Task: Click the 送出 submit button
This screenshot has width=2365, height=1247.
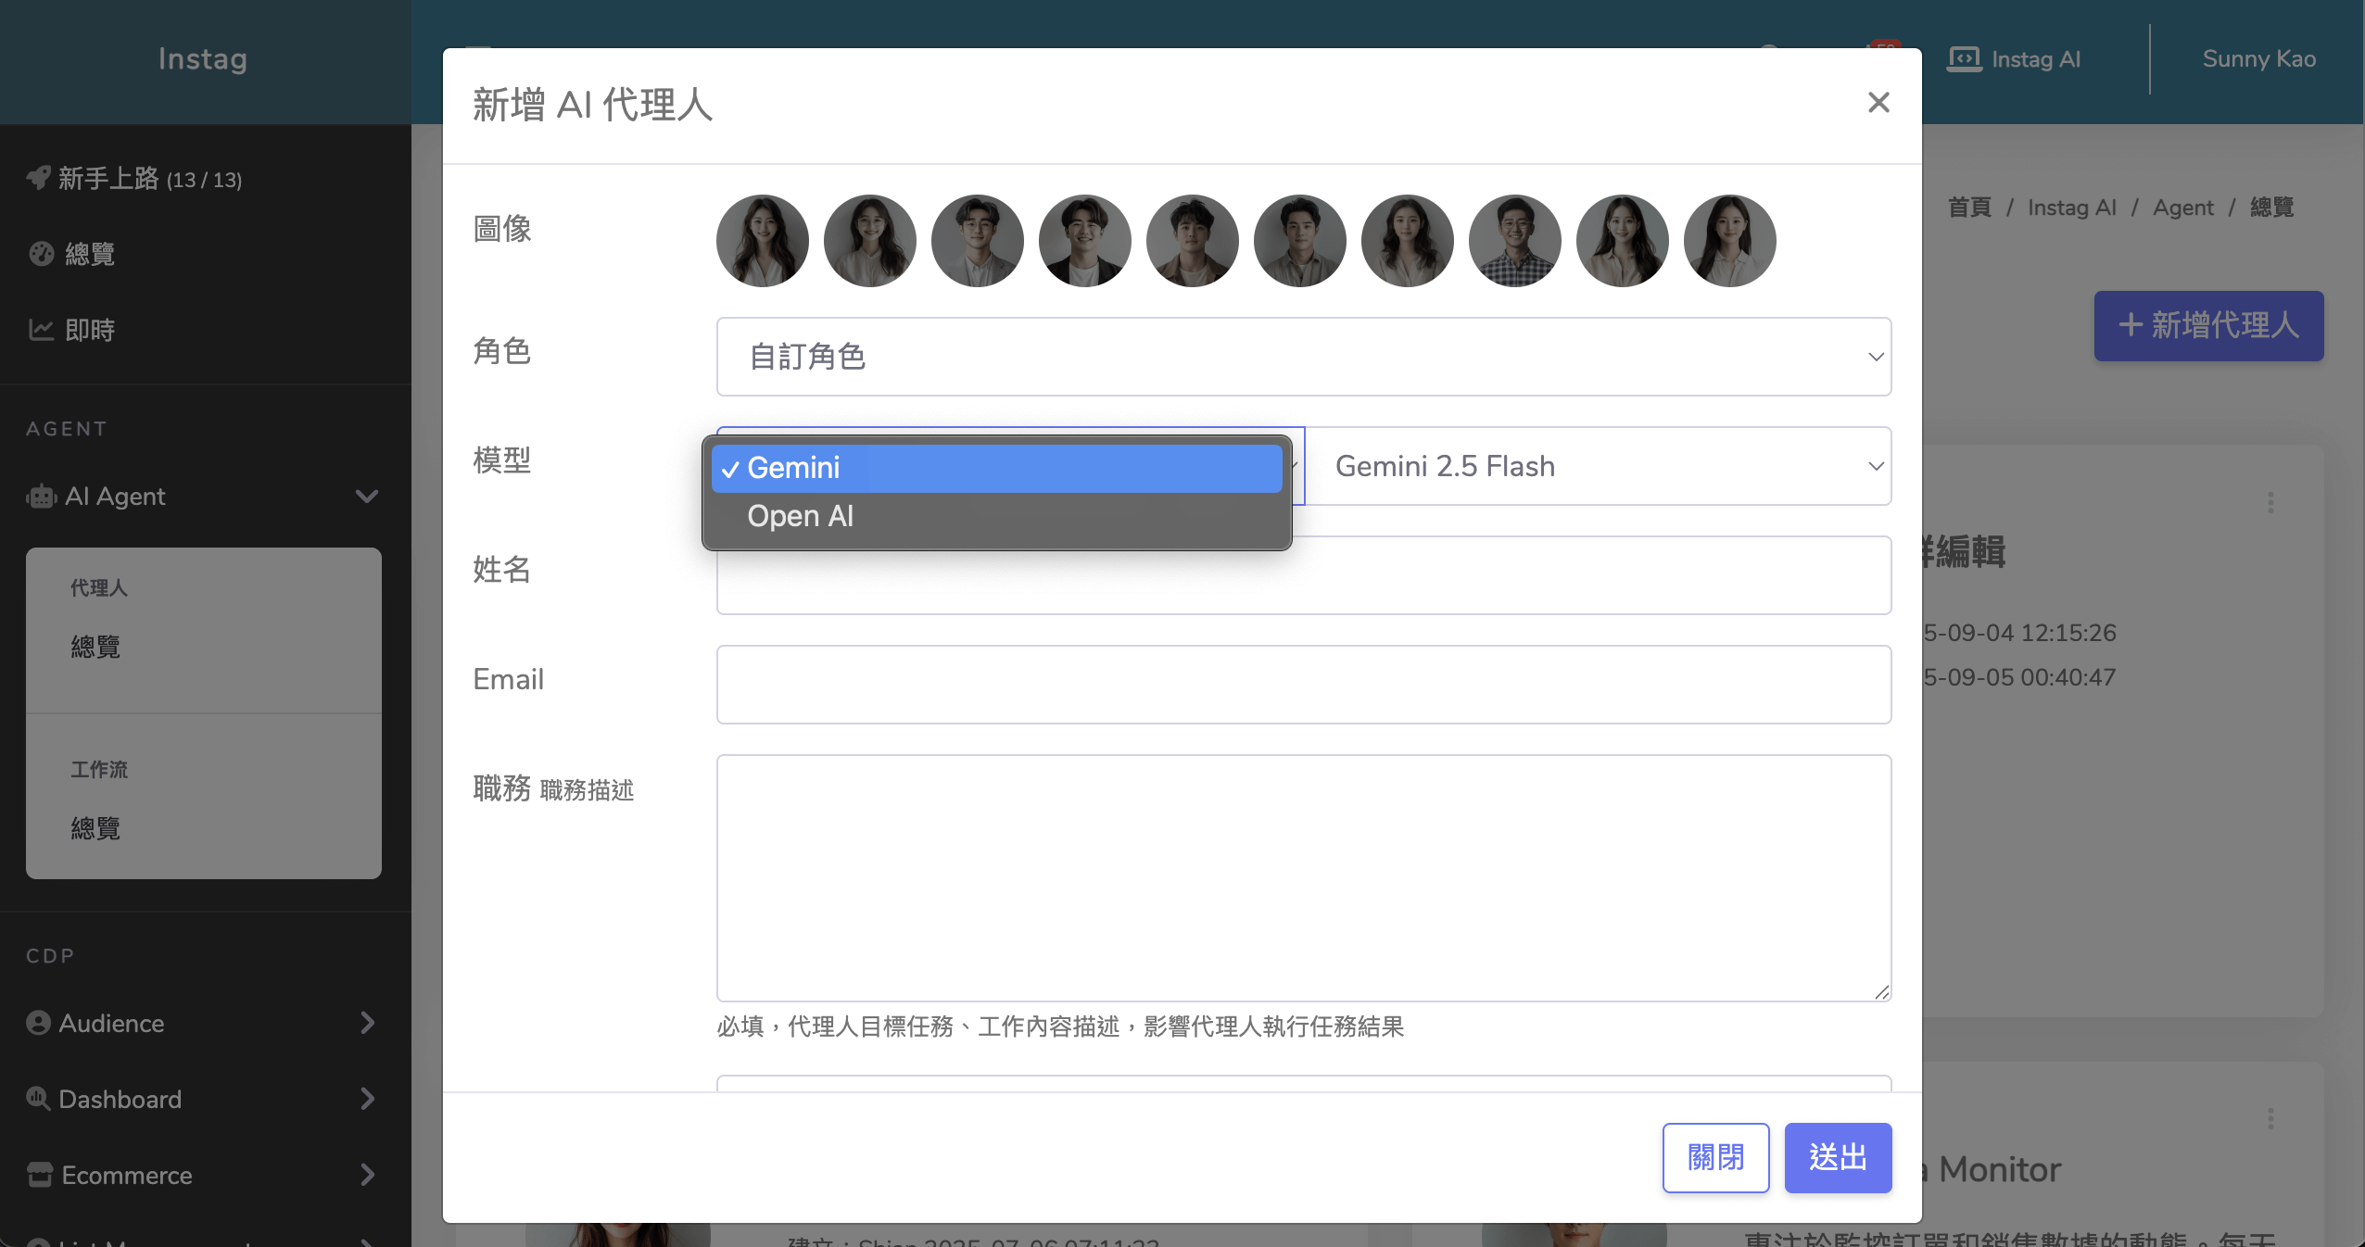Action: [x=1837, y=1157]
